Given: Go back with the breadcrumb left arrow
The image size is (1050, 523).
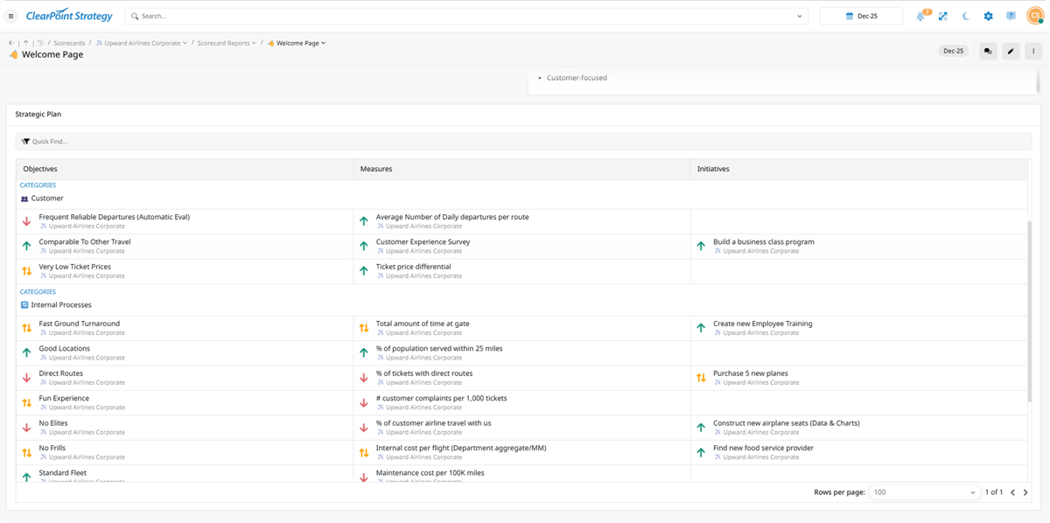Looking at the screenshot, I should coord(11,43).
